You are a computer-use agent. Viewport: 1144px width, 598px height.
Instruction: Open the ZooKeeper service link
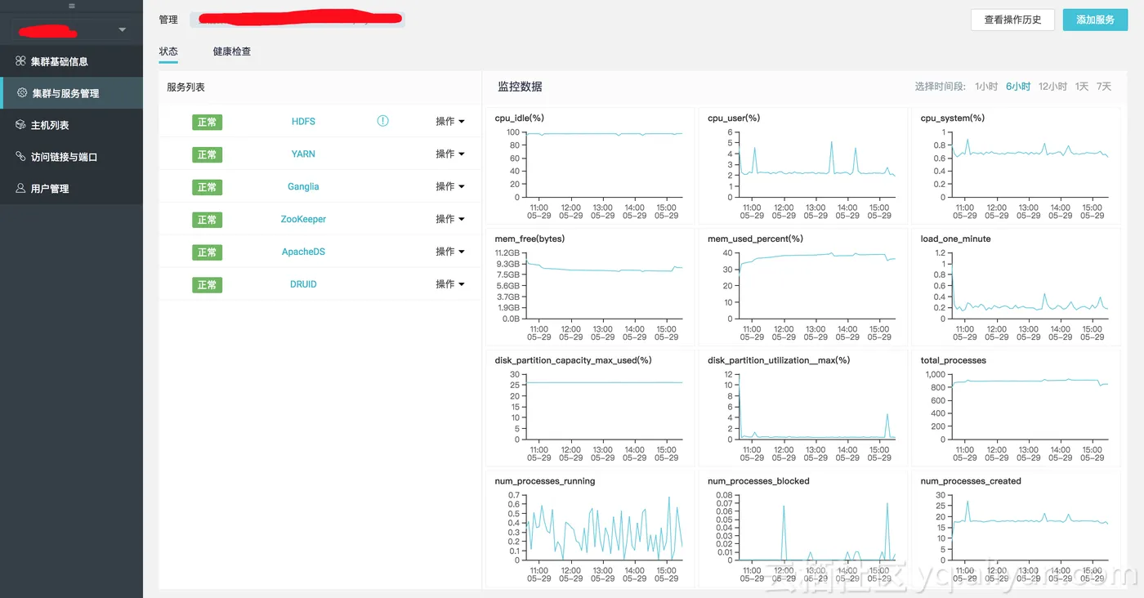tap(303, 219)
